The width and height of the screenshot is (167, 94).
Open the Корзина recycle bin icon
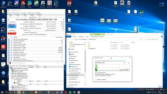pos(3,21)
